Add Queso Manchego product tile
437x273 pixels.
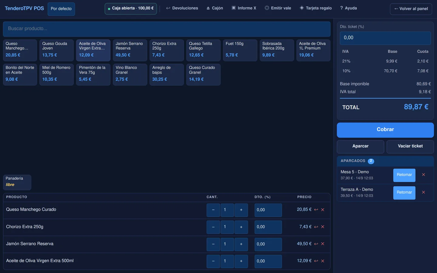pos(20,50)
